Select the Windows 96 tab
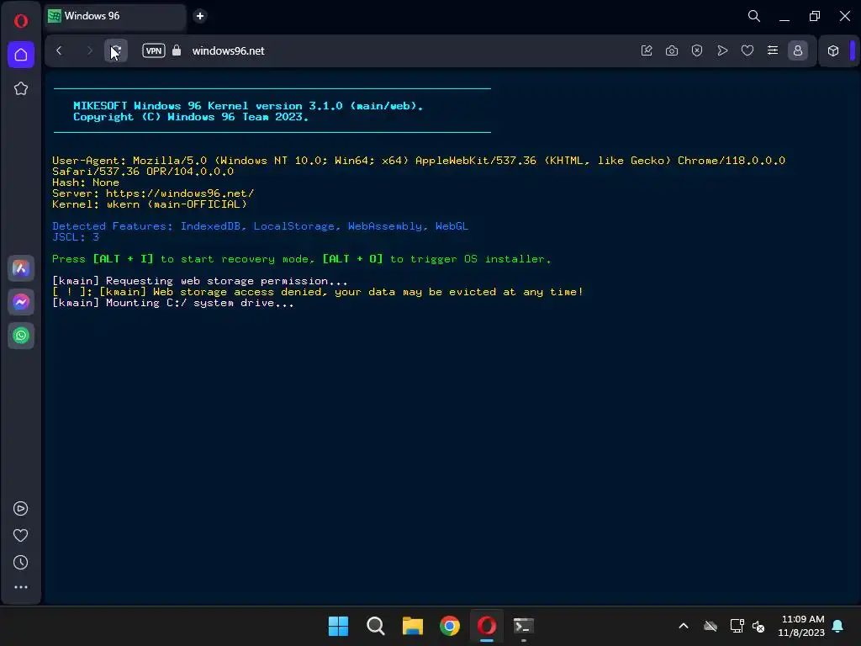Viewport: 861px width, 646px height. click(x=114, y=17)
